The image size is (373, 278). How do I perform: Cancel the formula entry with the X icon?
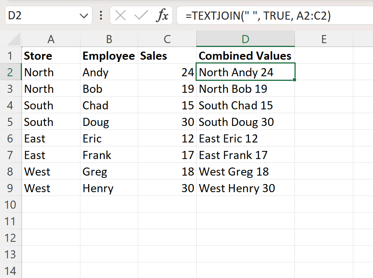(120, 16)
